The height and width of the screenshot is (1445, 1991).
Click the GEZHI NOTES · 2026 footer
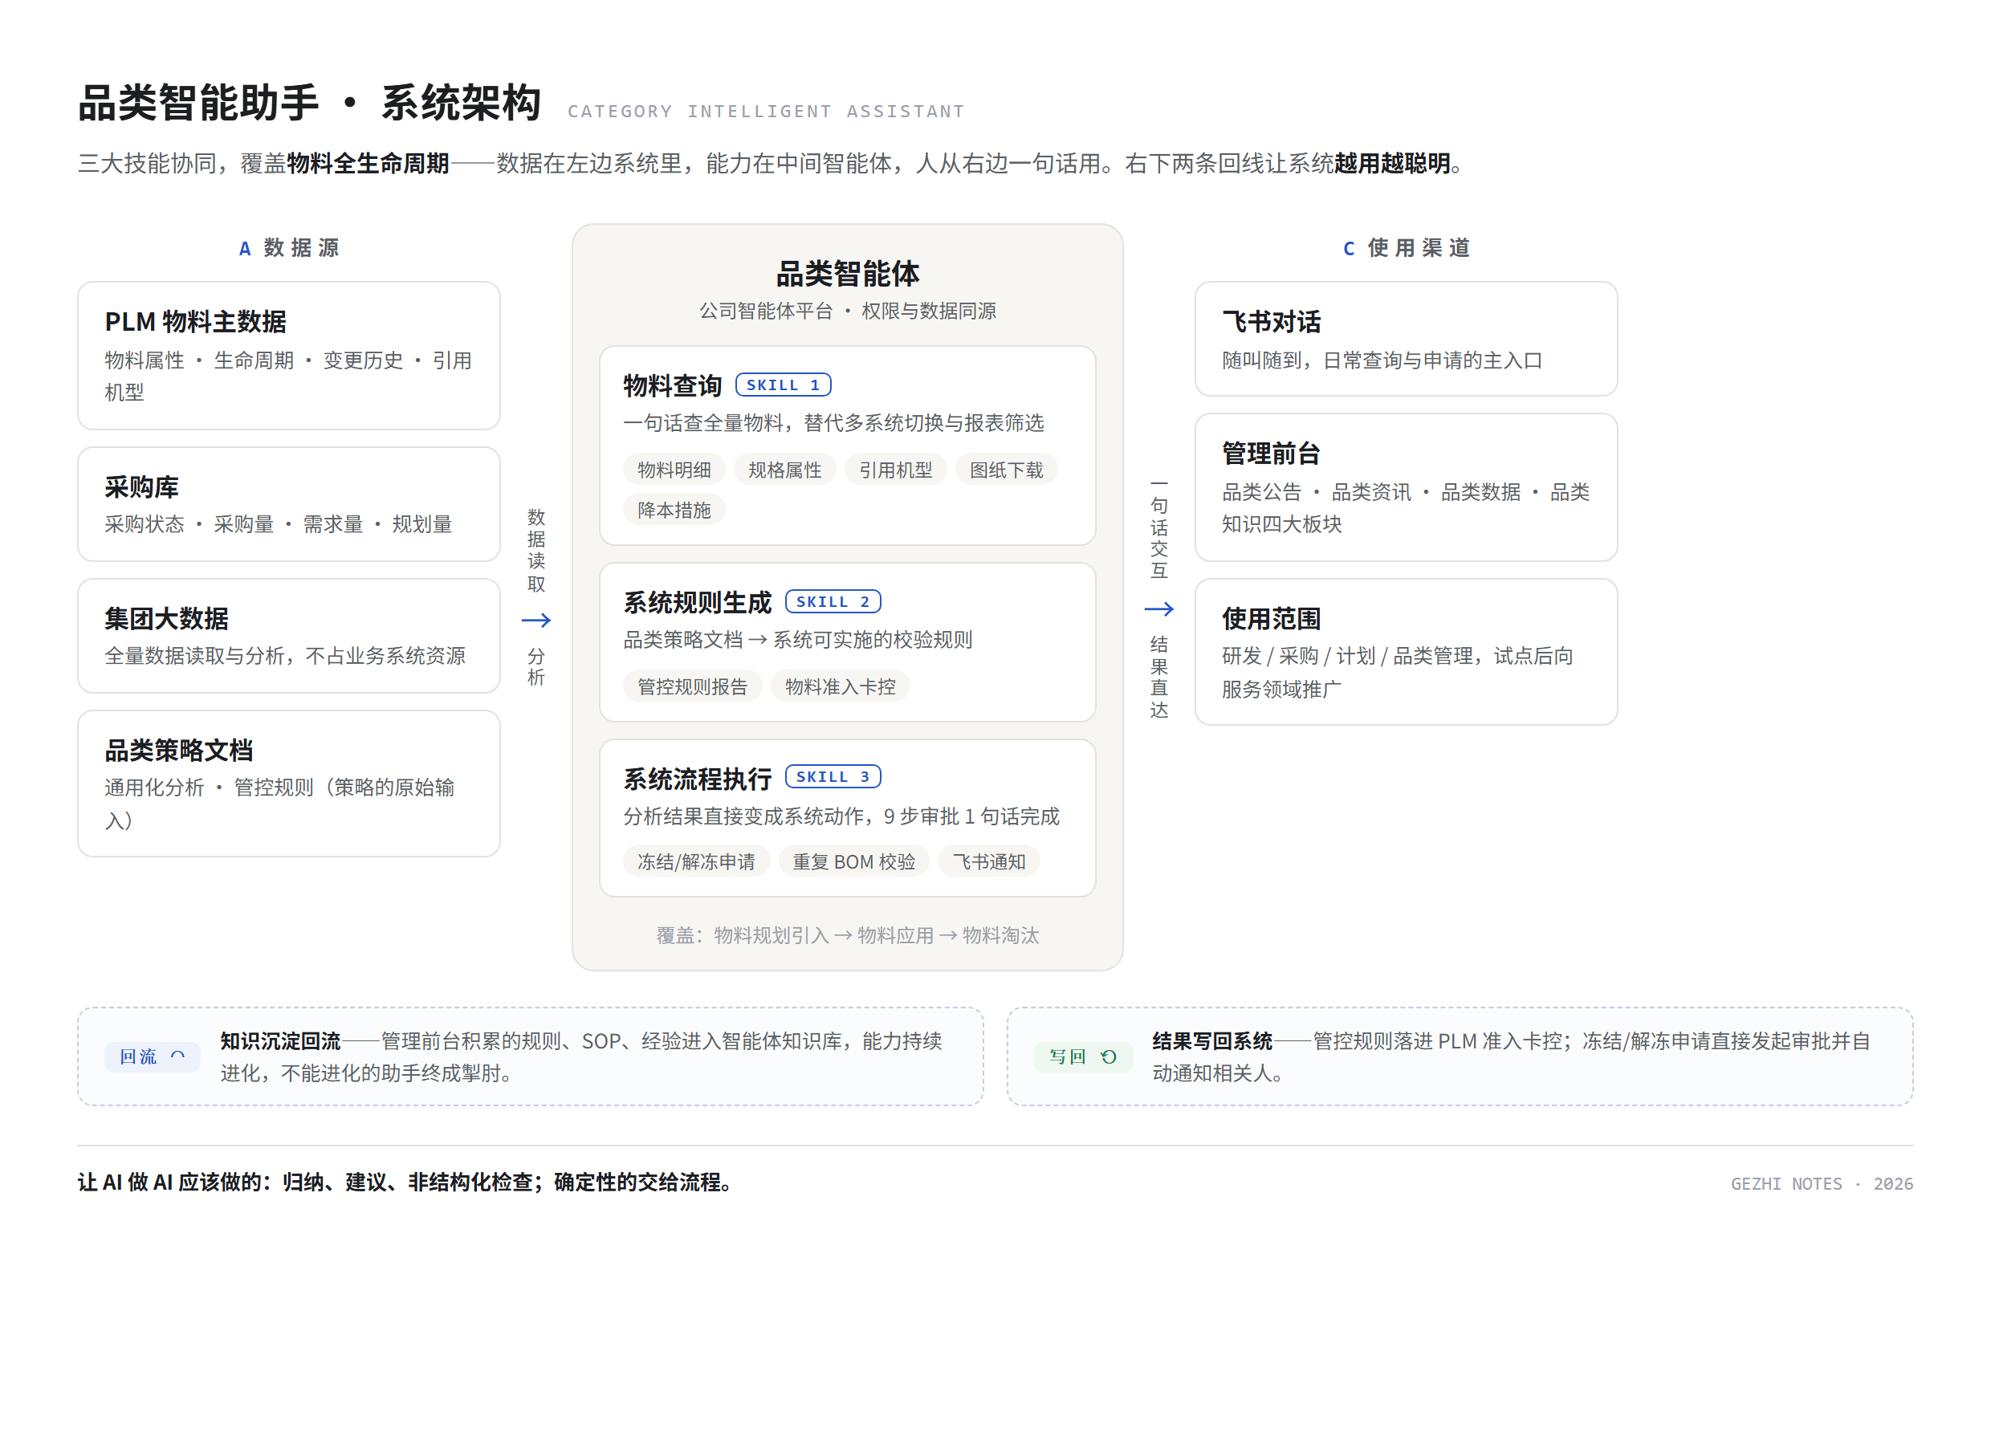pos(1822,1183)
